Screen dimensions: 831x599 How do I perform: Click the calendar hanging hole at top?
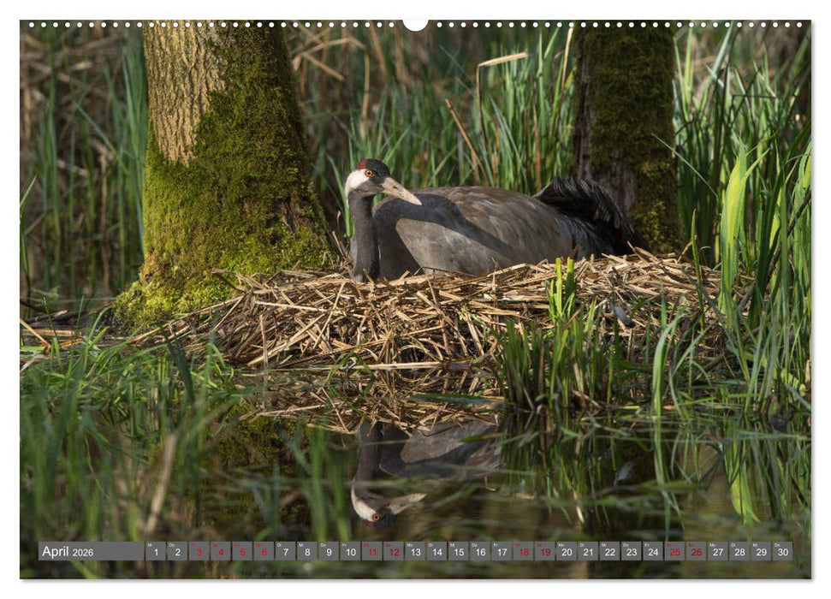tap(415, 24)
